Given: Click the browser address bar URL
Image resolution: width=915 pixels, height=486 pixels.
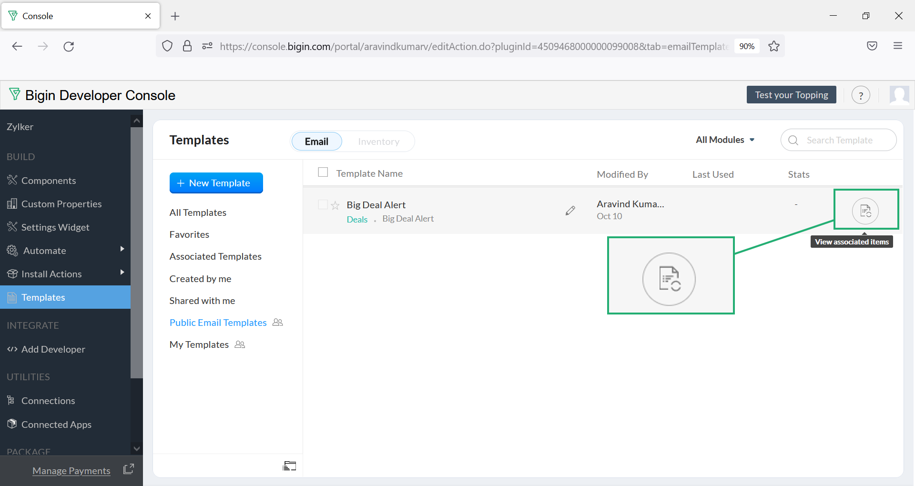Looking at the screenshot, I should (x=474, y=46).
